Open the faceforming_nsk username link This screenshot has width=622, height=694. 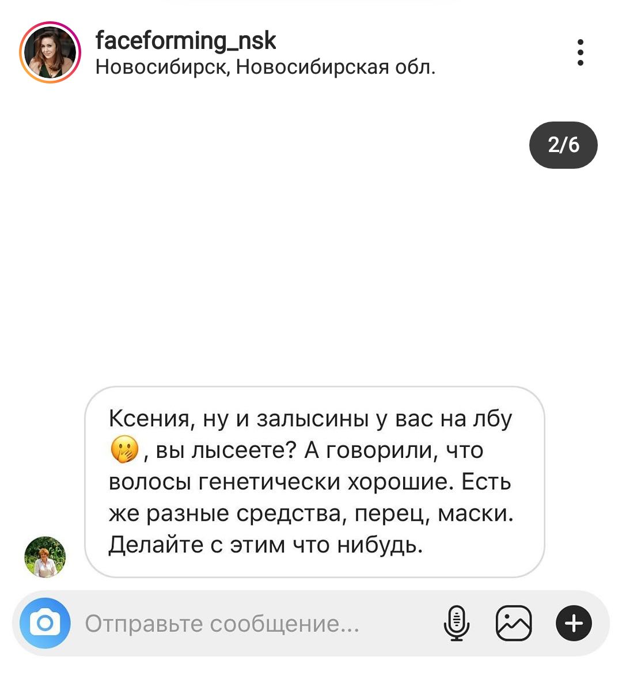click(185, 40)
